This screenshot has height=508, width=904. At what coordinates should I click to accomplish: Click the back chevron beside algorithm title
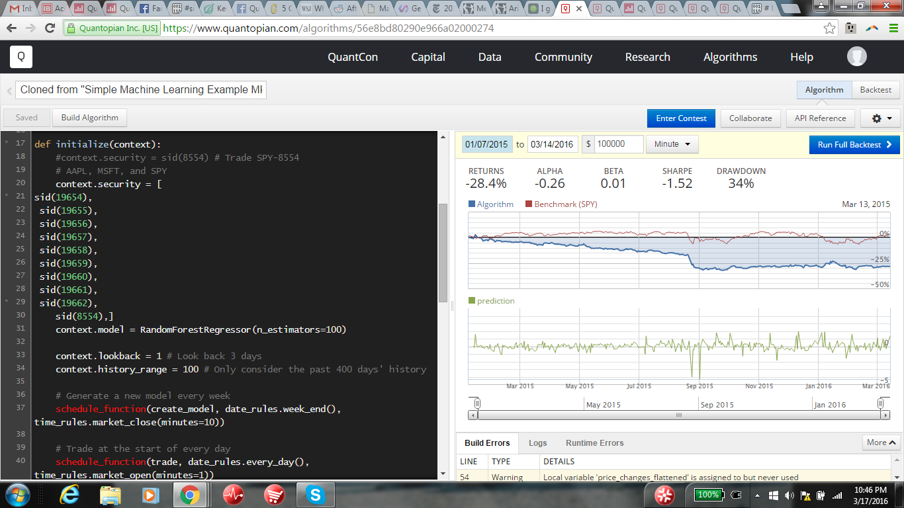tap(9, 91)
